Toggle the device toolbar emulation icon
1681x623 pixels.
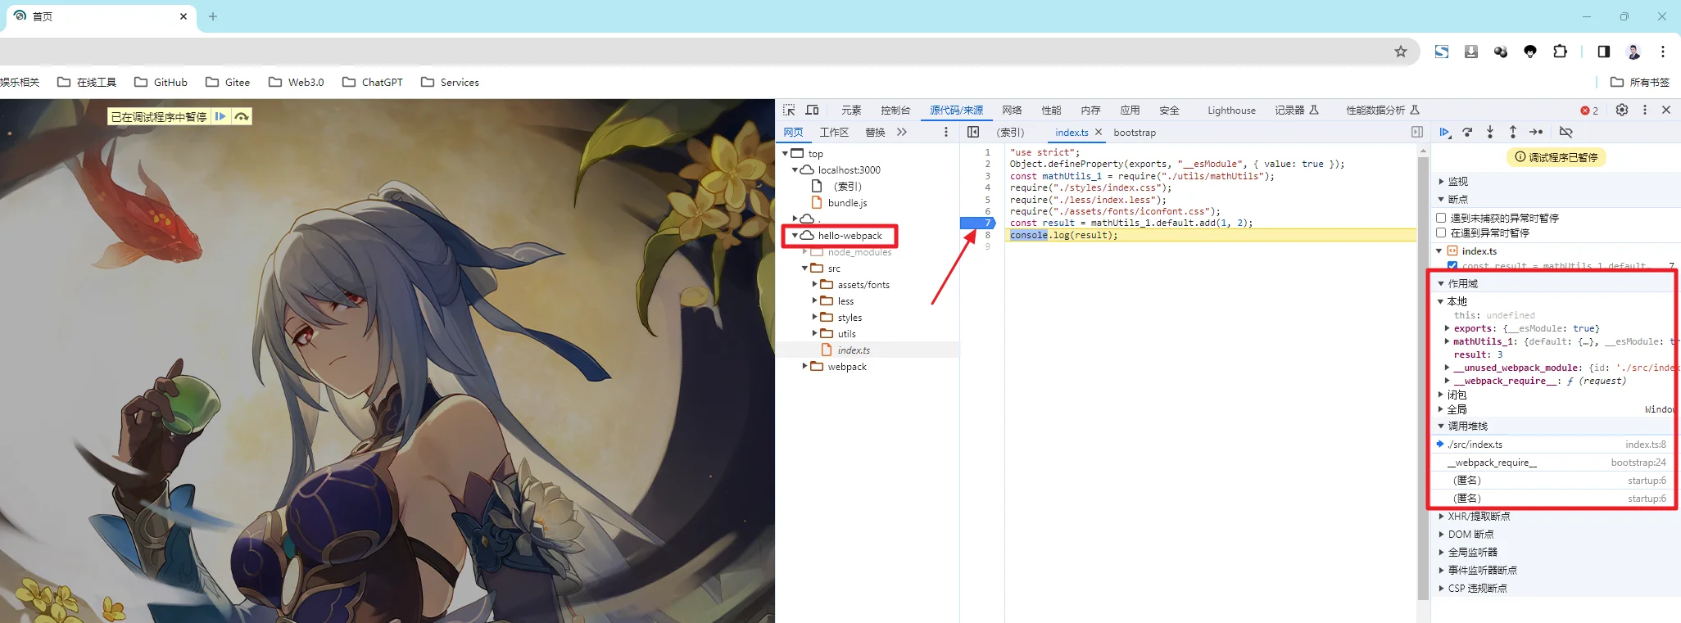pos(812,111)
